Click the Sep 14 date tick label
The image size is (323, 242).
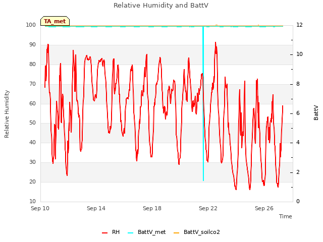tap(96, 208)
